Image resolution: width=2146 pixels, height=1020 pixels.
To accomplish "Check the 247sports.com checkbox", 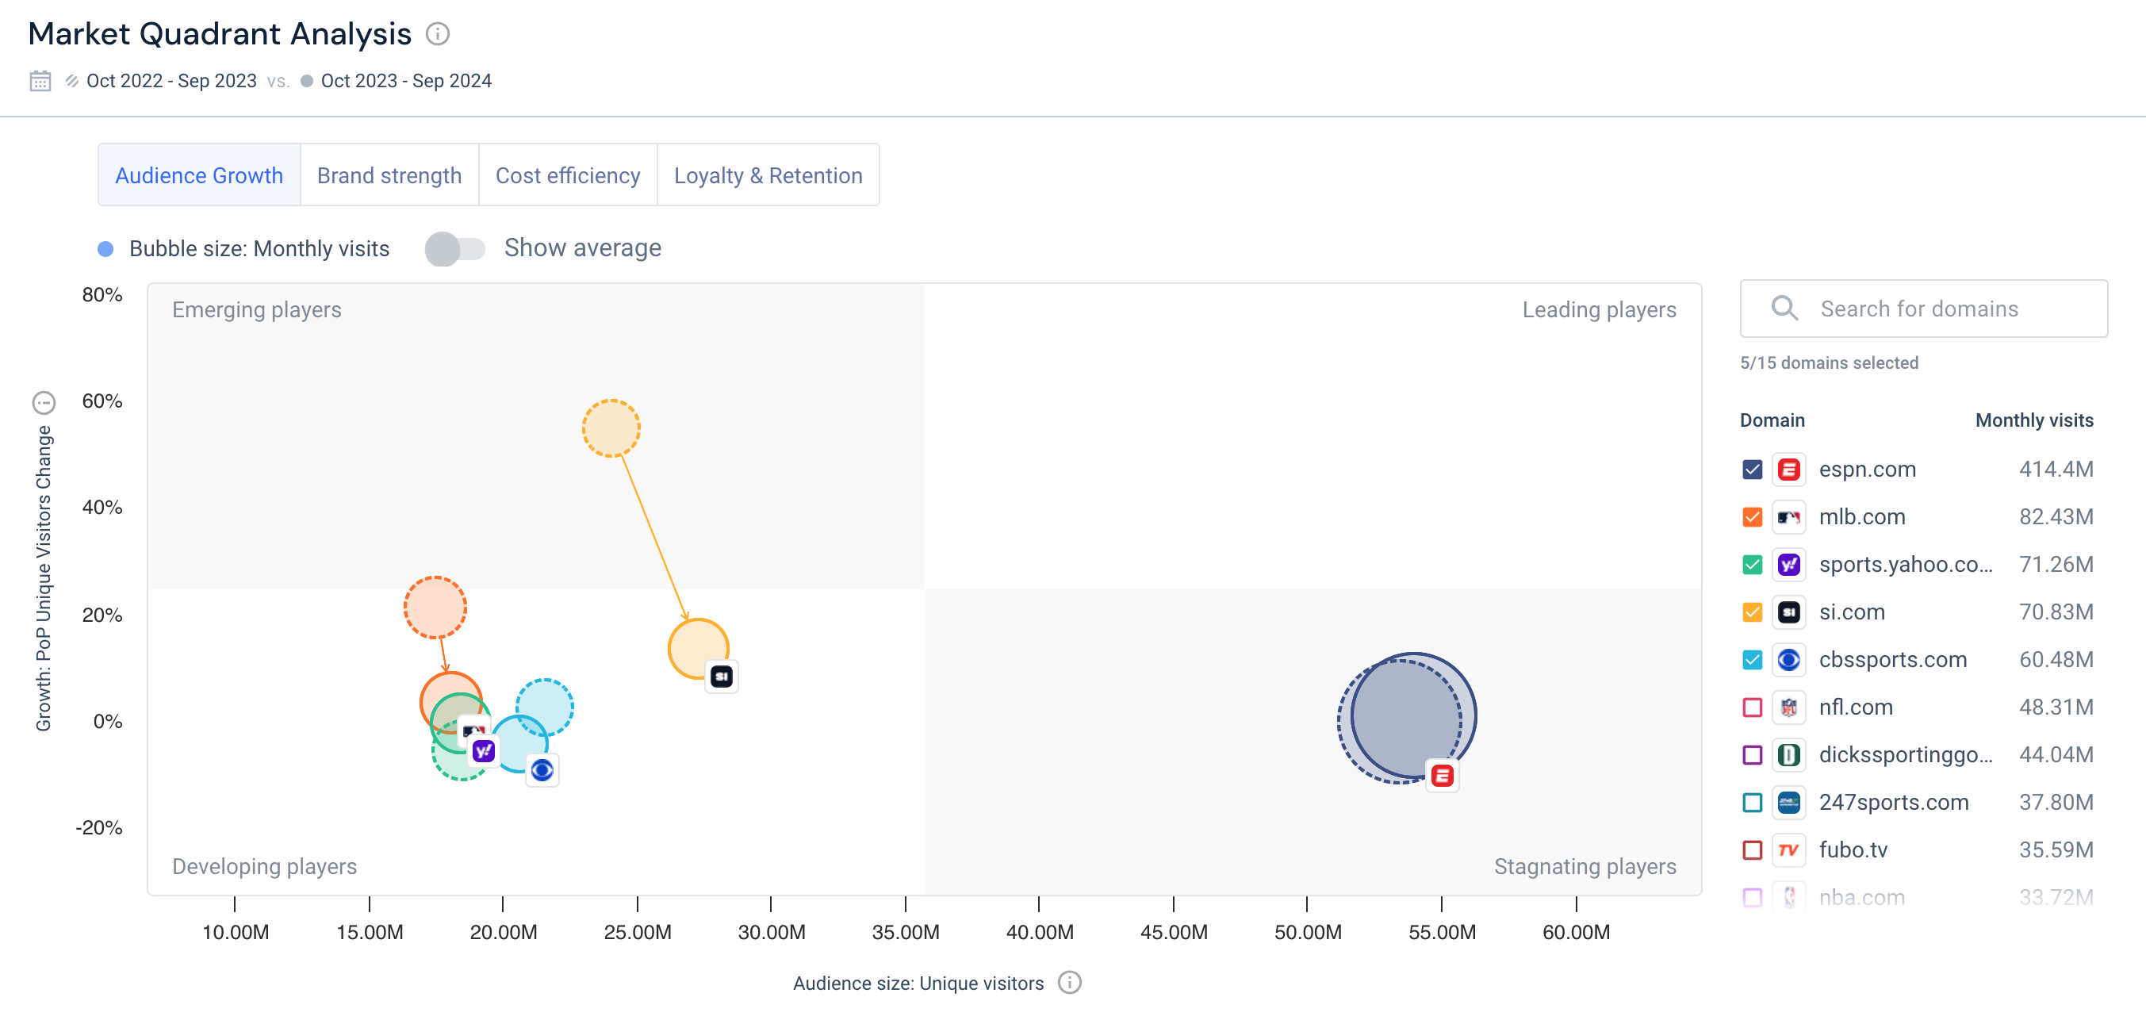I will (1752, 802).
